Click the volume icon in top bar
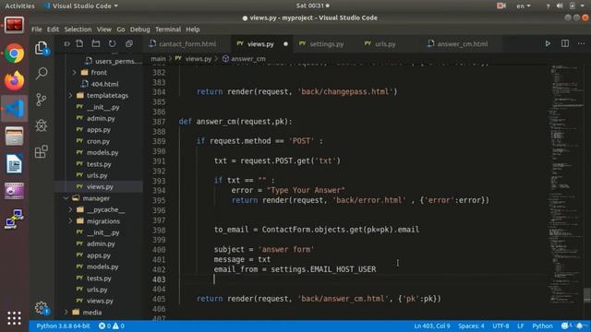 tap(560, 6)
